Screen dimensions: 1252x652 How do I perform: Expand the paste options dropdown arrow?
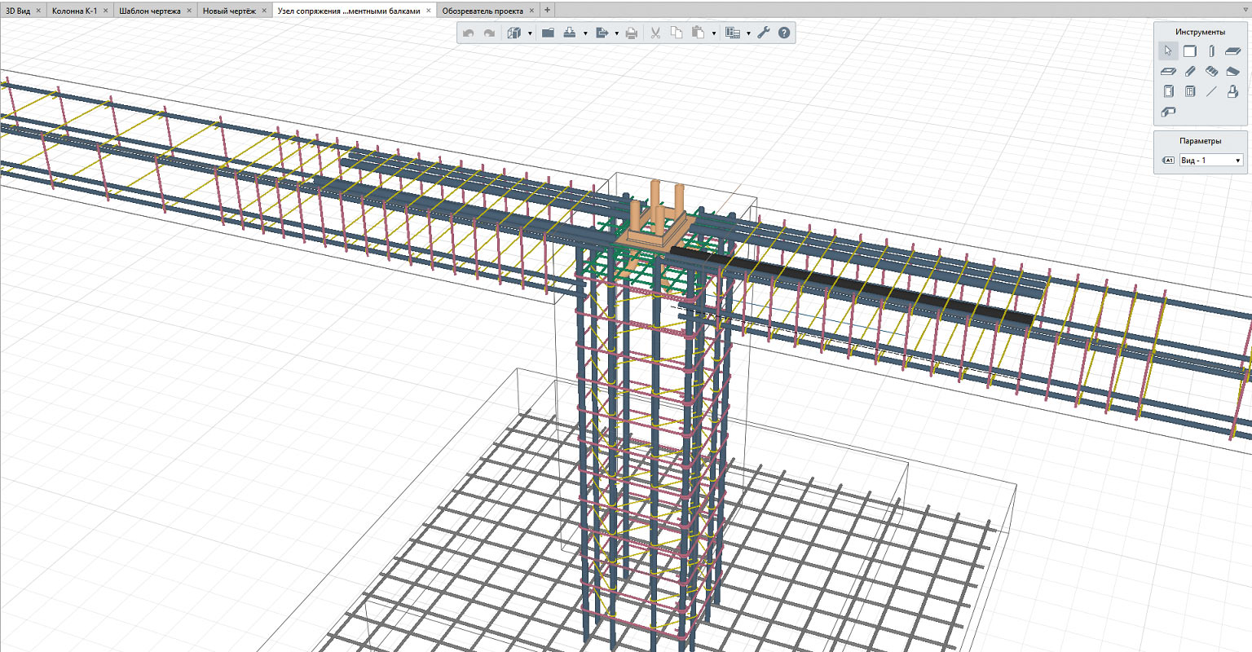point(713,34)
